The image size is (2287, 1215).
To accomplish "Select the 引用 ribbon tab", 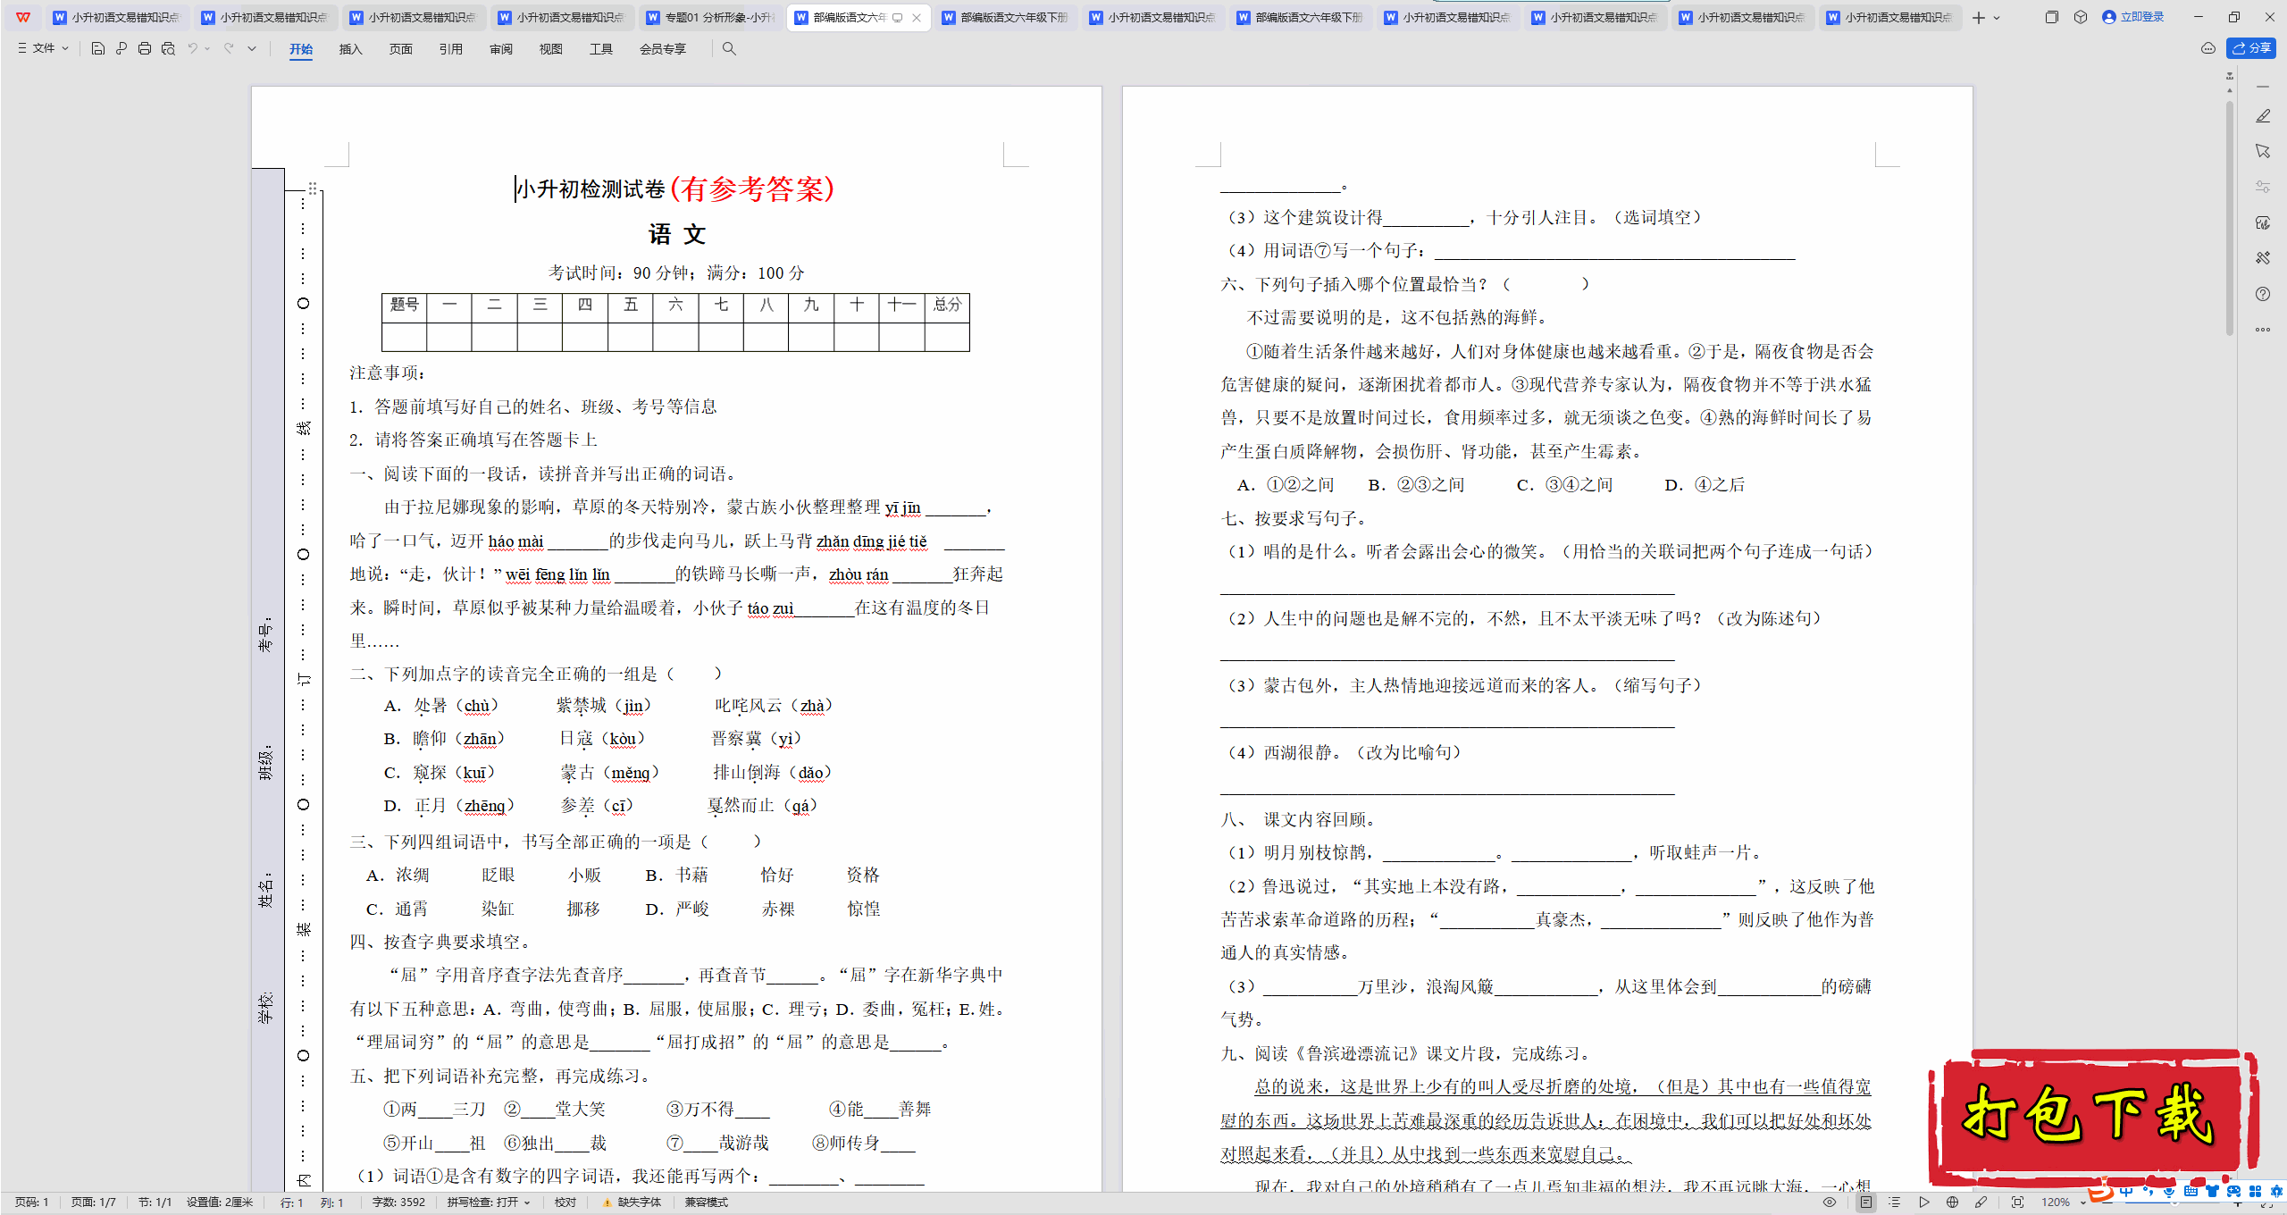I will point(451,49).
